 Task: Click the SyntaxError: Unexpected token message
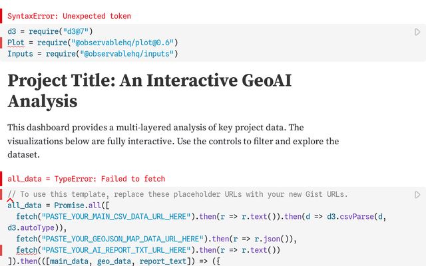coord(69,16)
